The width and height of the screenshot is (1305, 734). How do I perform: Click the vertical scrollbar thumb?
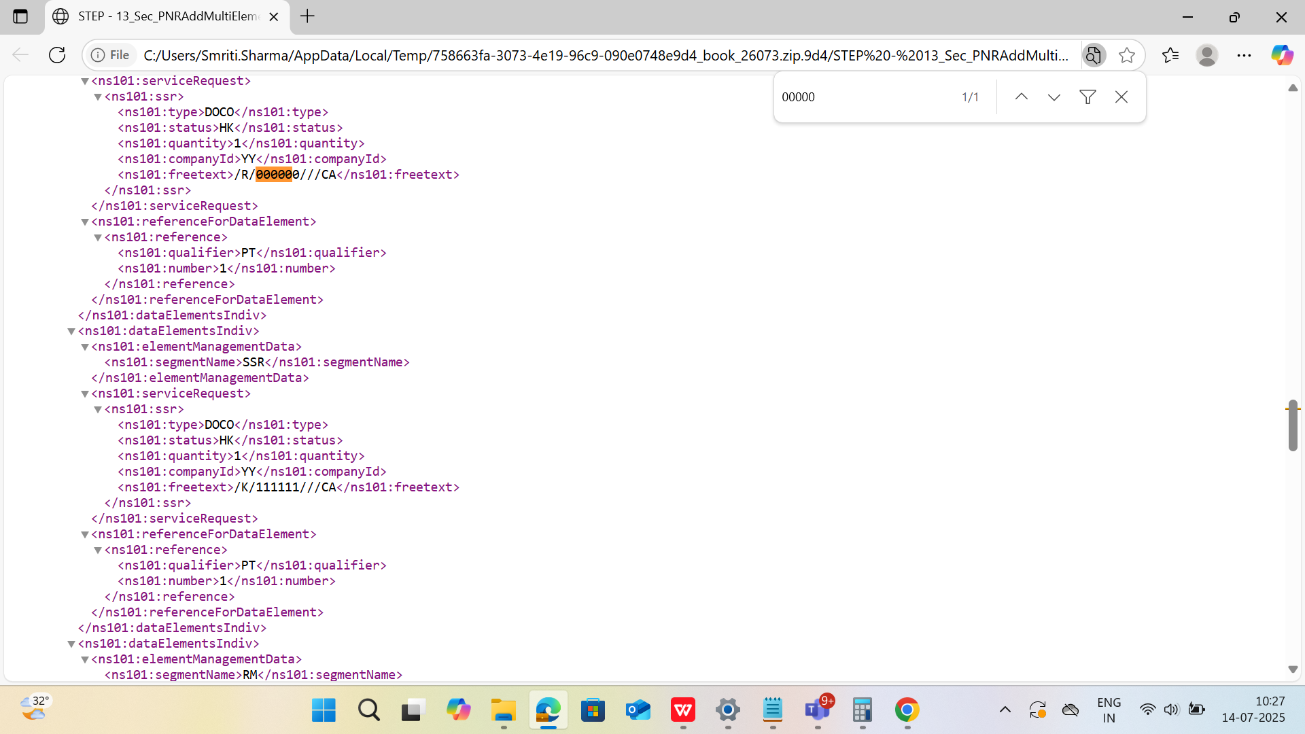[1293, 425]
